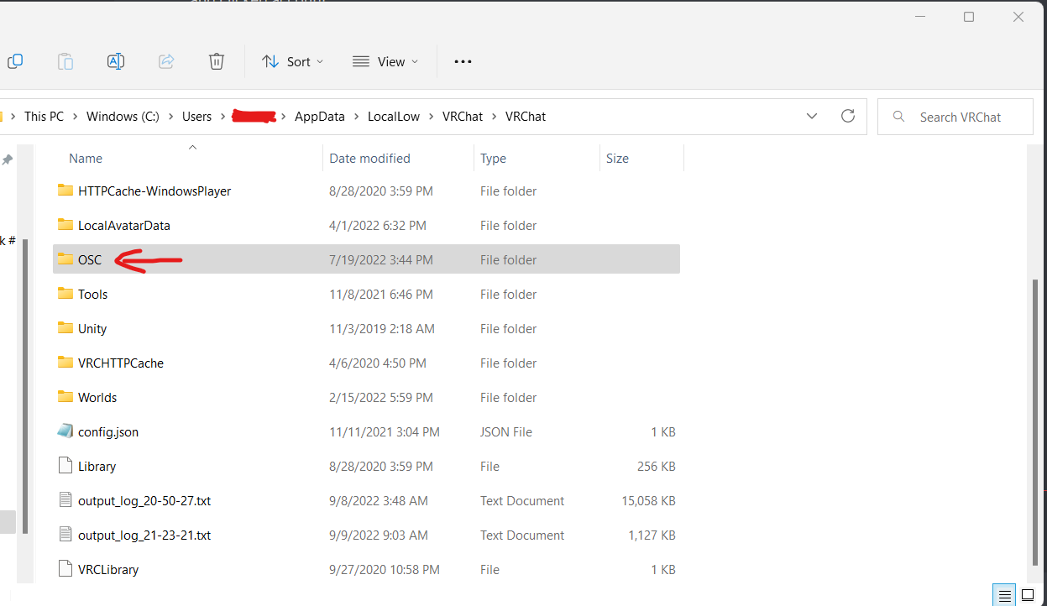Open the Sort dropdown menu
The width and height of the screenshot is (1047, 606).
pyautogui.click(x=292, y=61)
